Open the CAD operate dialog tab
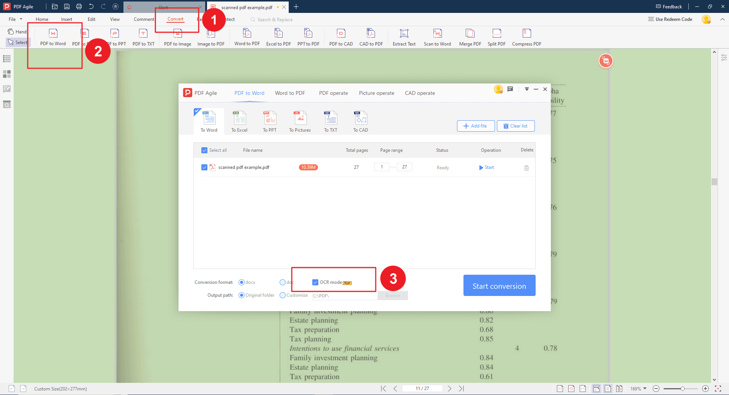Image resolution: width=729 pixels, height=395 pixels. [x=420, y=93]
